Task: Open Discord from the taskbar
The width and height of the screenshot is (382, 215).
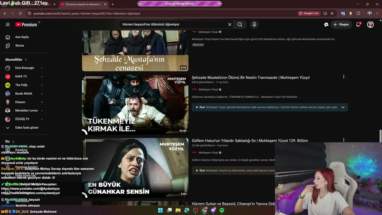Action: pos(213,210)
